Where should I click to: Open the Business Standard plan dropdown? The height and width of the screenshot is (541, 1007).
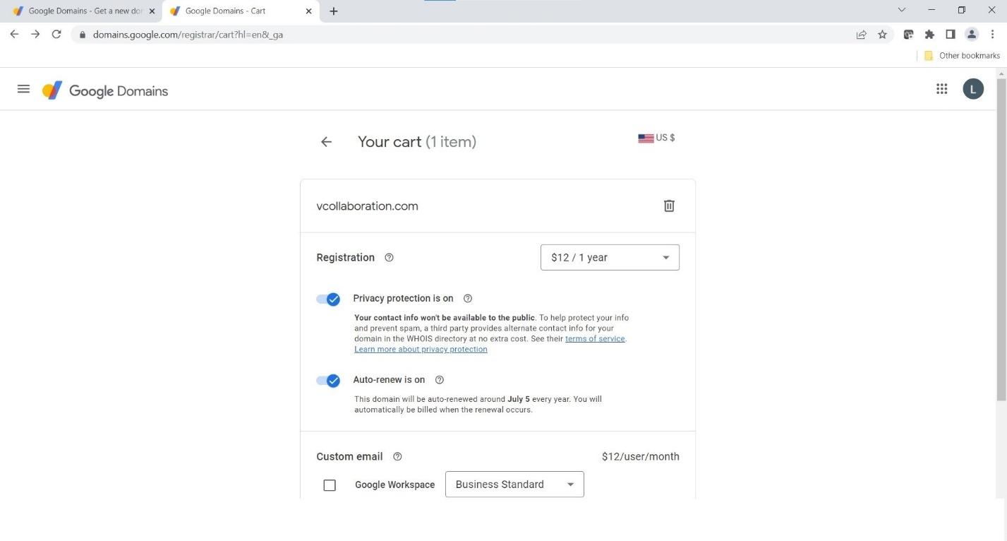[x=514, y=484]
